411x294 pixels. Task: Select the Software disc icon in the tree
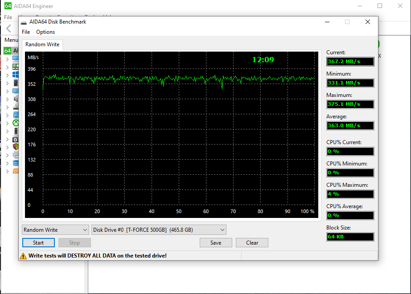point(16,139)
